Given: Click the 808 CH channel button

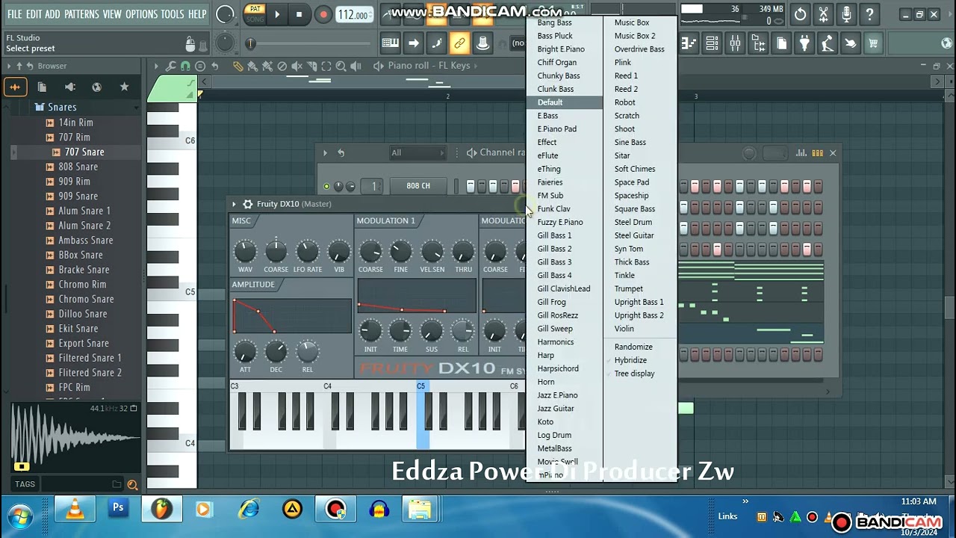Looking at the screenshot, I should [x=418, y=186].
